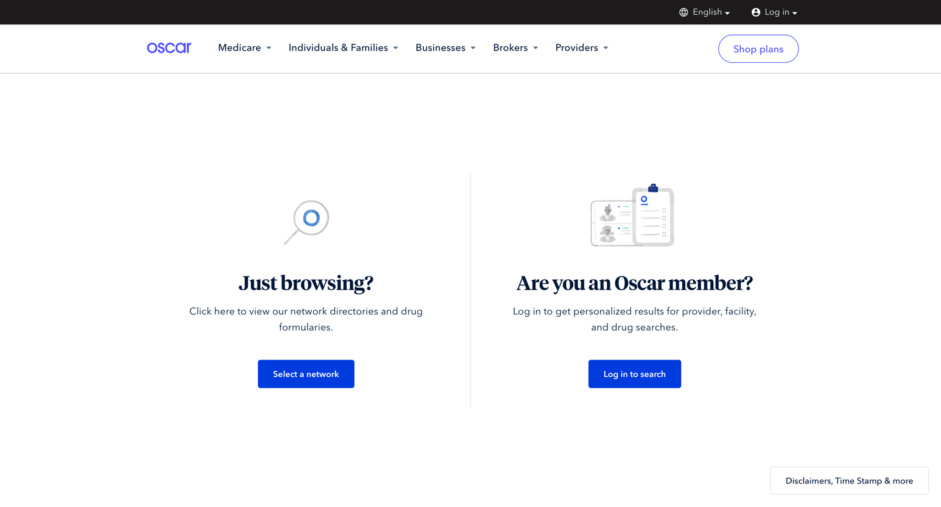
Task: Open the Log in dropdown
Action: (774, 12)
